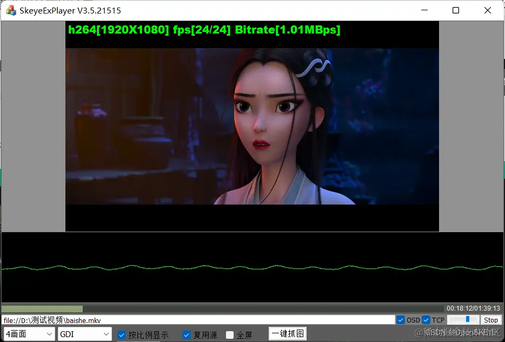Open the GDI renderer dropdown
This screenshot has width=505, height=342.
pyautogui.click(x=85, y=334)
